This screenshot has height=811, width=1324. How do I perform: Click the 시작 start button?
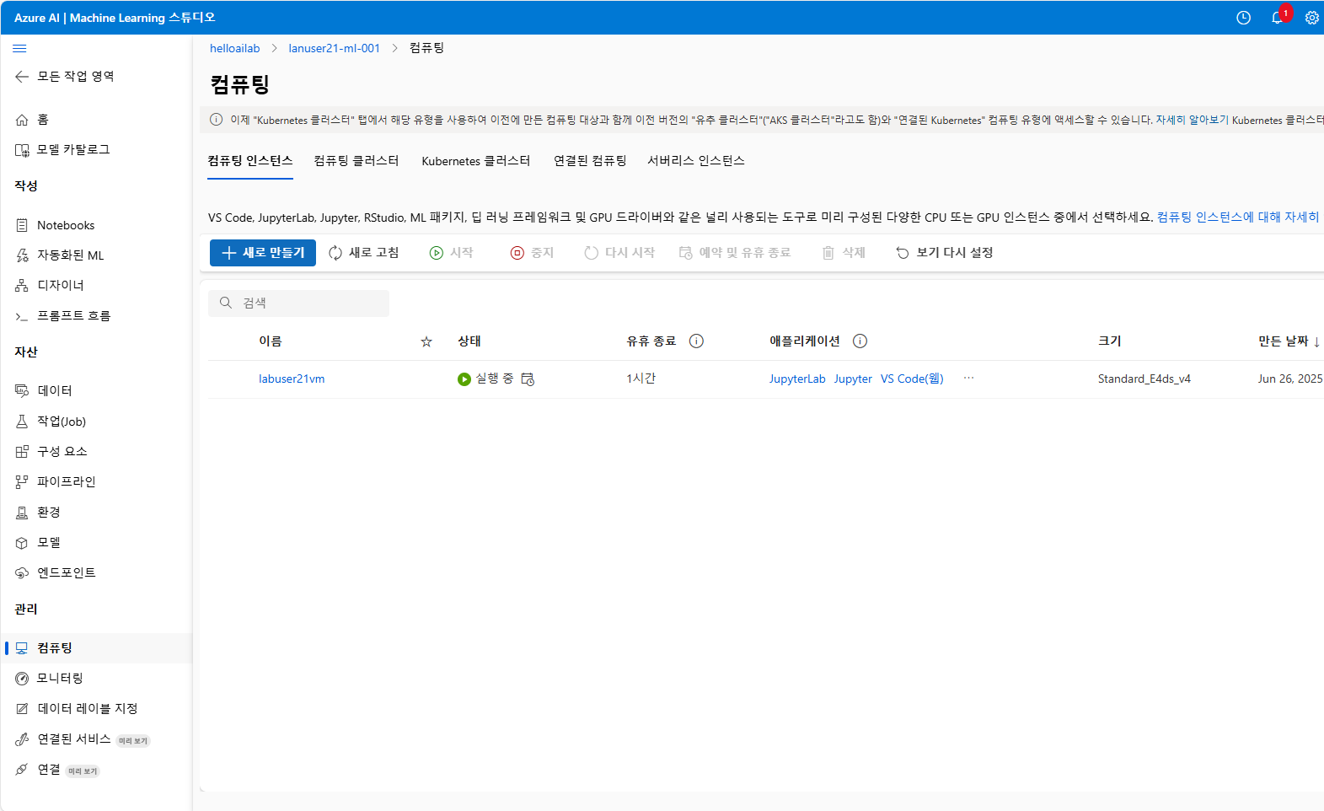(452, 253)
